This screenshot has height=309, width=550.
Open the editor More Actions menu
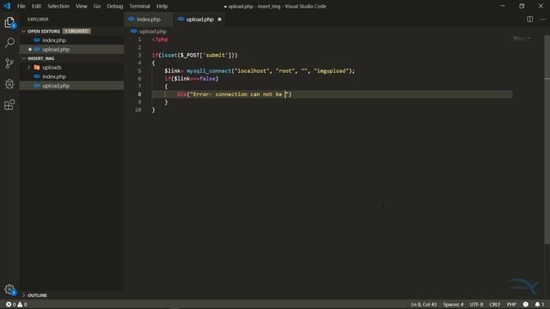tap(542, 19)
